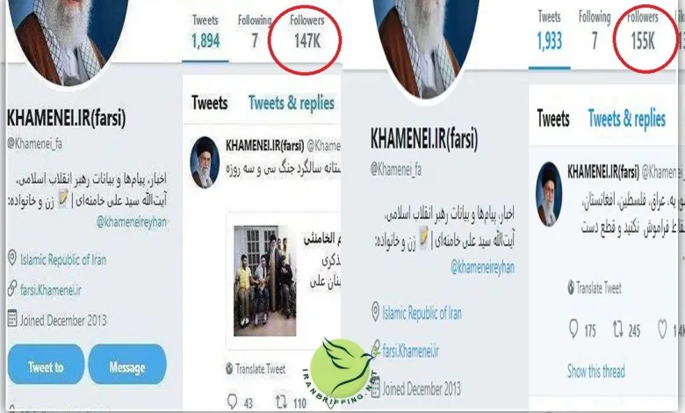This screenshot has height=413, width=685.
Task: Click calendar icon beside Joined December 2013
Action: coord(12,319)
